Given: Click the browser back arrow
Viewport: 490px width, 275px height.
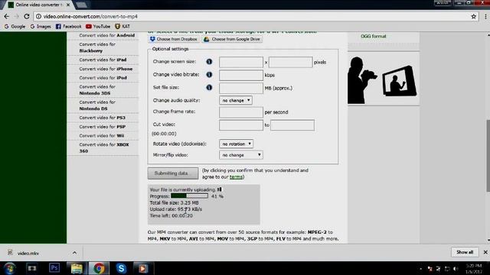Looking at the screenshot, I should 7,16.
